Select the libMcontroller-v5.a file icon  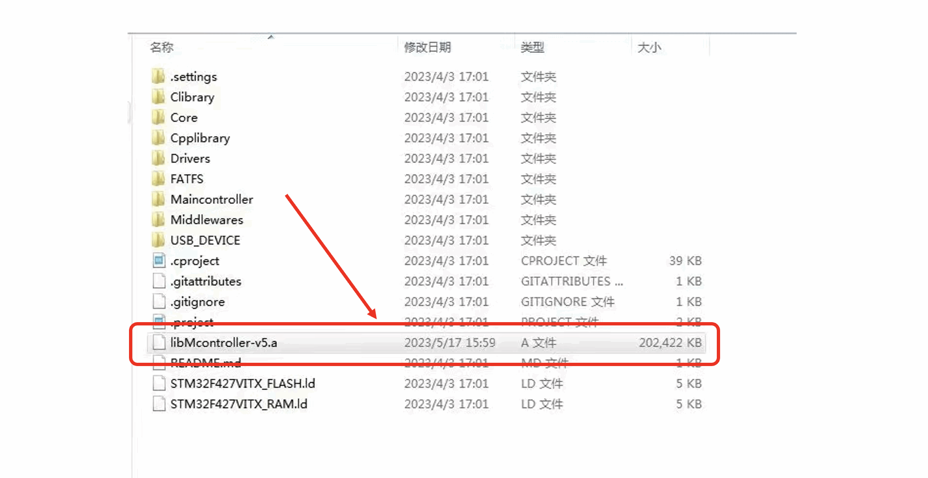[159, 342]
